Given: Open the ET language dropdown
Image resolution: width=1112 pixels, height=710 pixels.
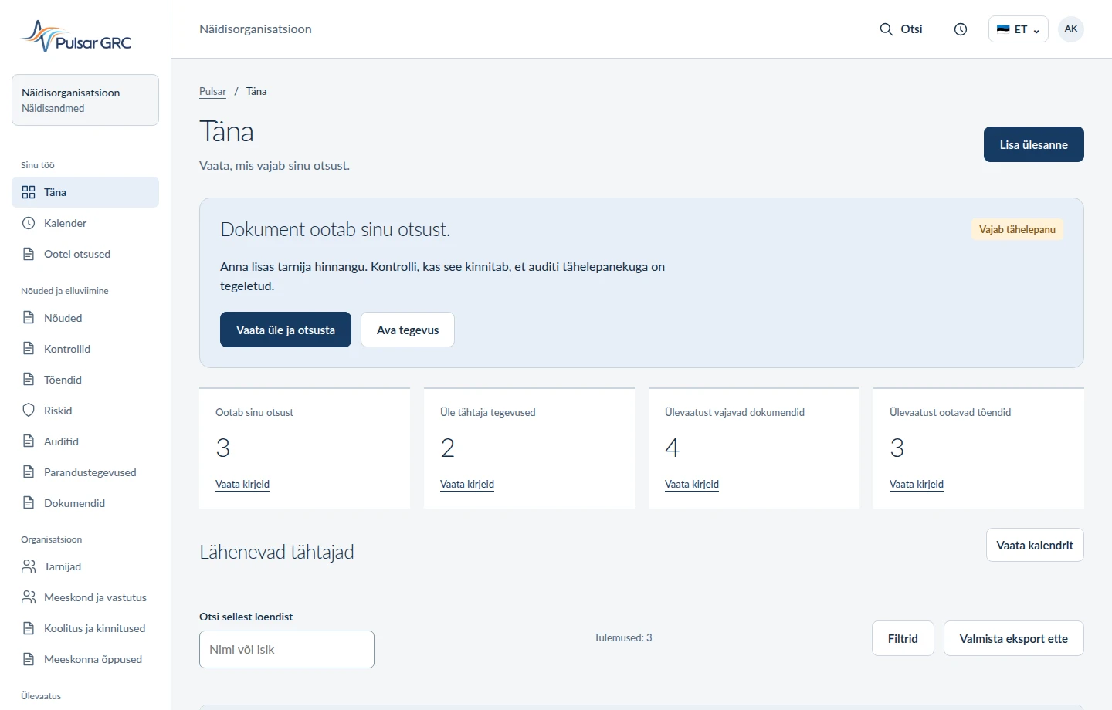Looking at the screenshot, I should pos(1018,29).
